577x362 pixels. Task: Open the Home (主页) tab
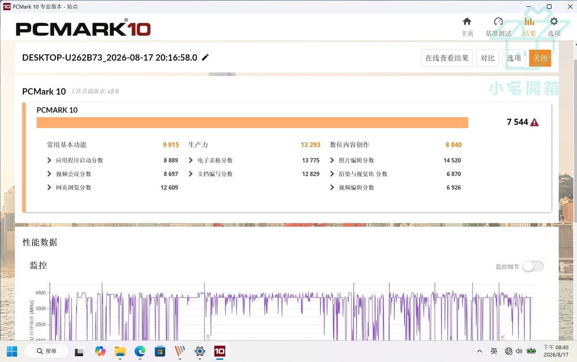pos(467,27)
